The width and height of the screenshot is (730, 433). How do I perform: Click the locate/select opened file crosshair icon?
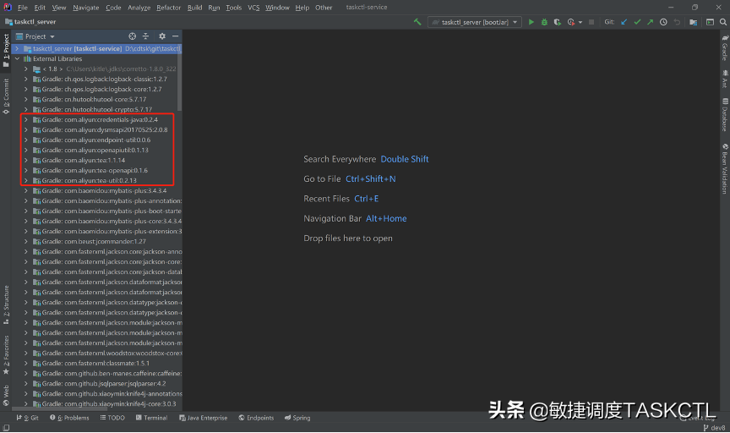pyautogui.click(x=132, y=36)
